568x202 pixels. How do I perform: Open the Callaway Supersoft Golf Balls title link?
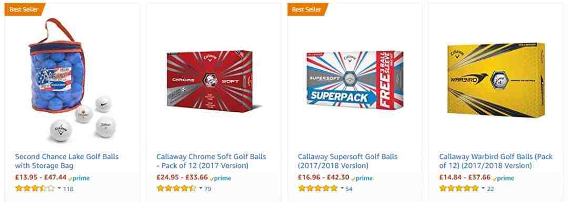[348, 161]
